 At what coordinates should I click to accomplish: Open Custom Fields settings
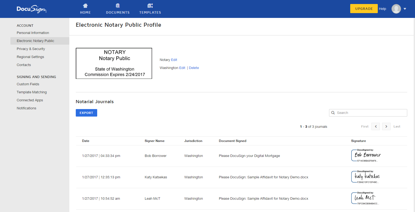click(28, 84)
